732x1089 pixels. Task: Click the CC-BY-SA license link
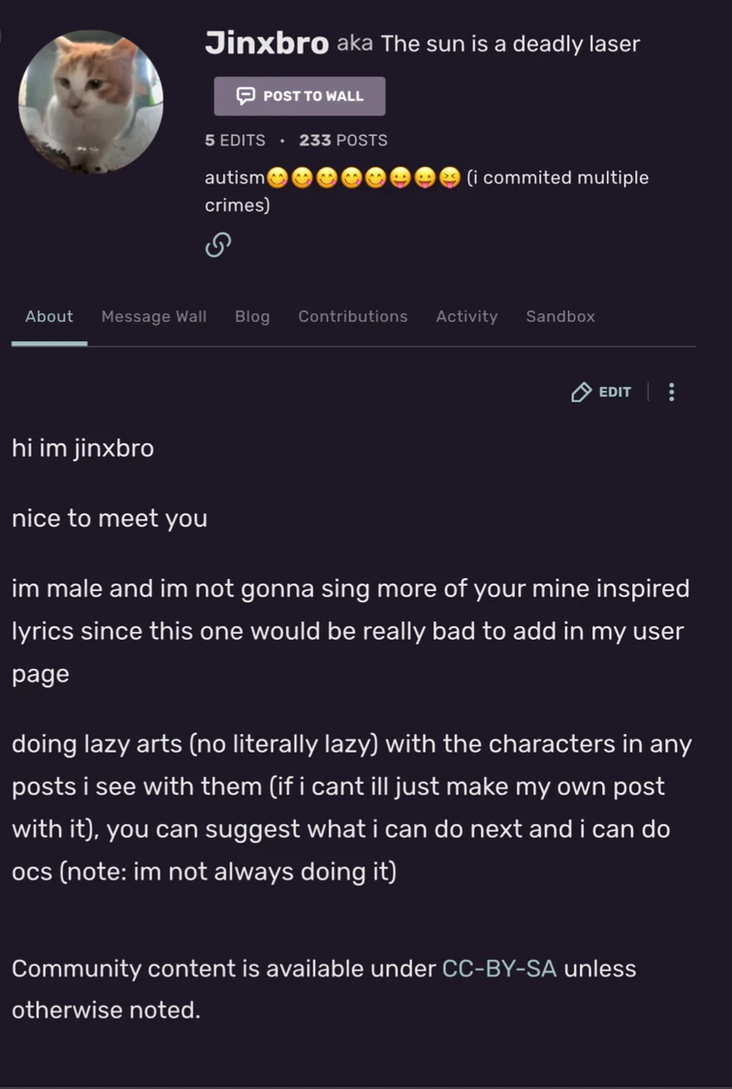499,968
